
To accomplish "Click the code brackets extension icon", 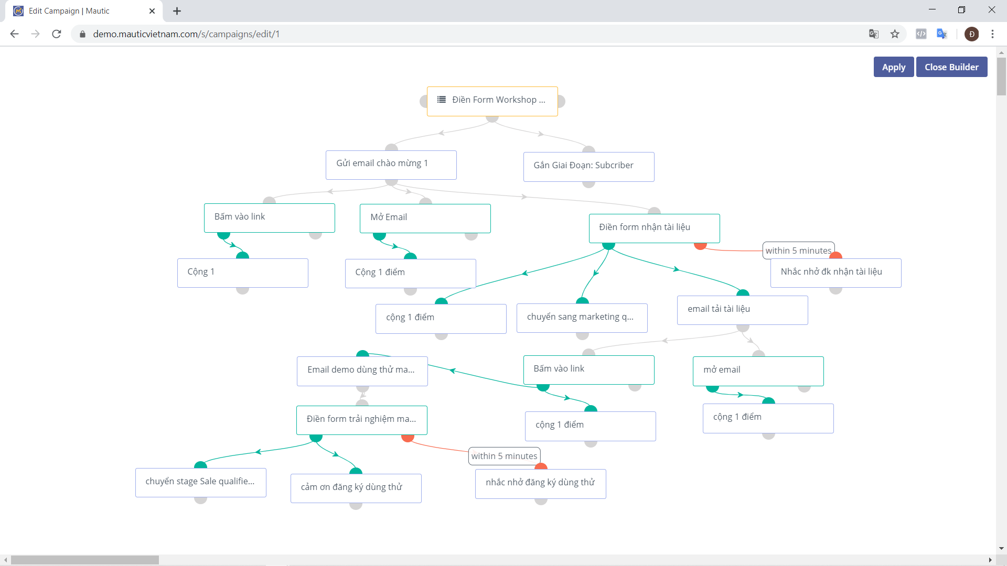I will pos(921,34).
